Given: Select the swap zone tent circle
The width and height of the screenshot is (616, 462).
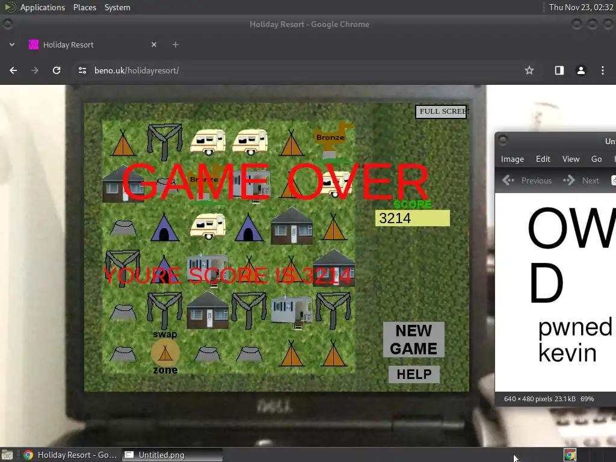Looking at the screenshot, I should [165, 353].
